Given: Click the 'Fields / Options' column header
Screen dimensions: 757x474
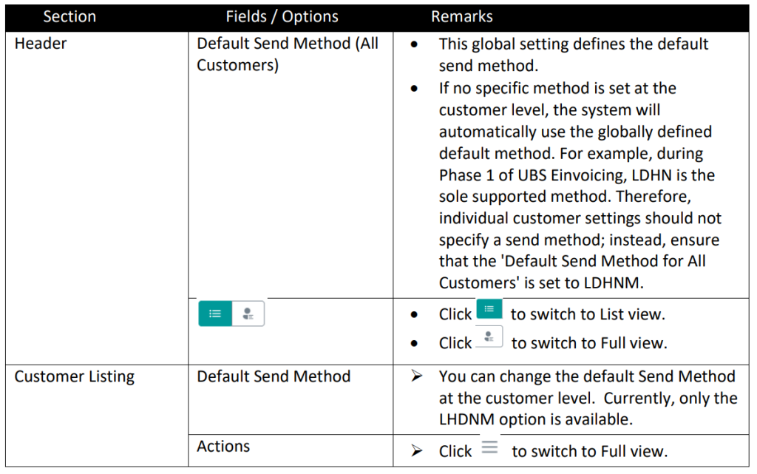Looking at the screenshot, I should pos(282,16).
